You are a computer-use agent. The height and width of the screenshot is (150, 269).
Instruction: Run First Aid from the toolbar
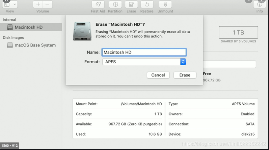[x=98, y=4]
